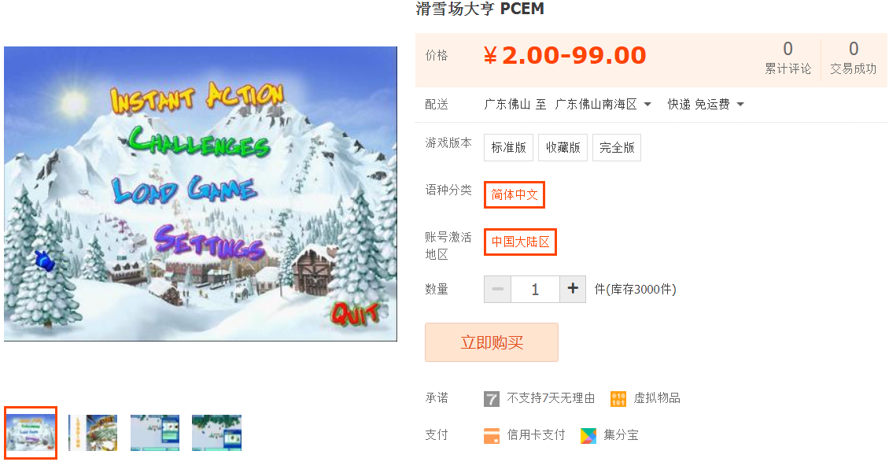Click the credit card payment icon
Screen dimensions: 889x462
492,435
